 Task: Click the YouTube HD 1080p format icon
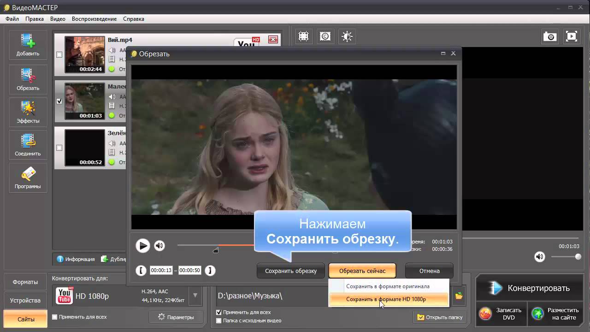(65, 296)
